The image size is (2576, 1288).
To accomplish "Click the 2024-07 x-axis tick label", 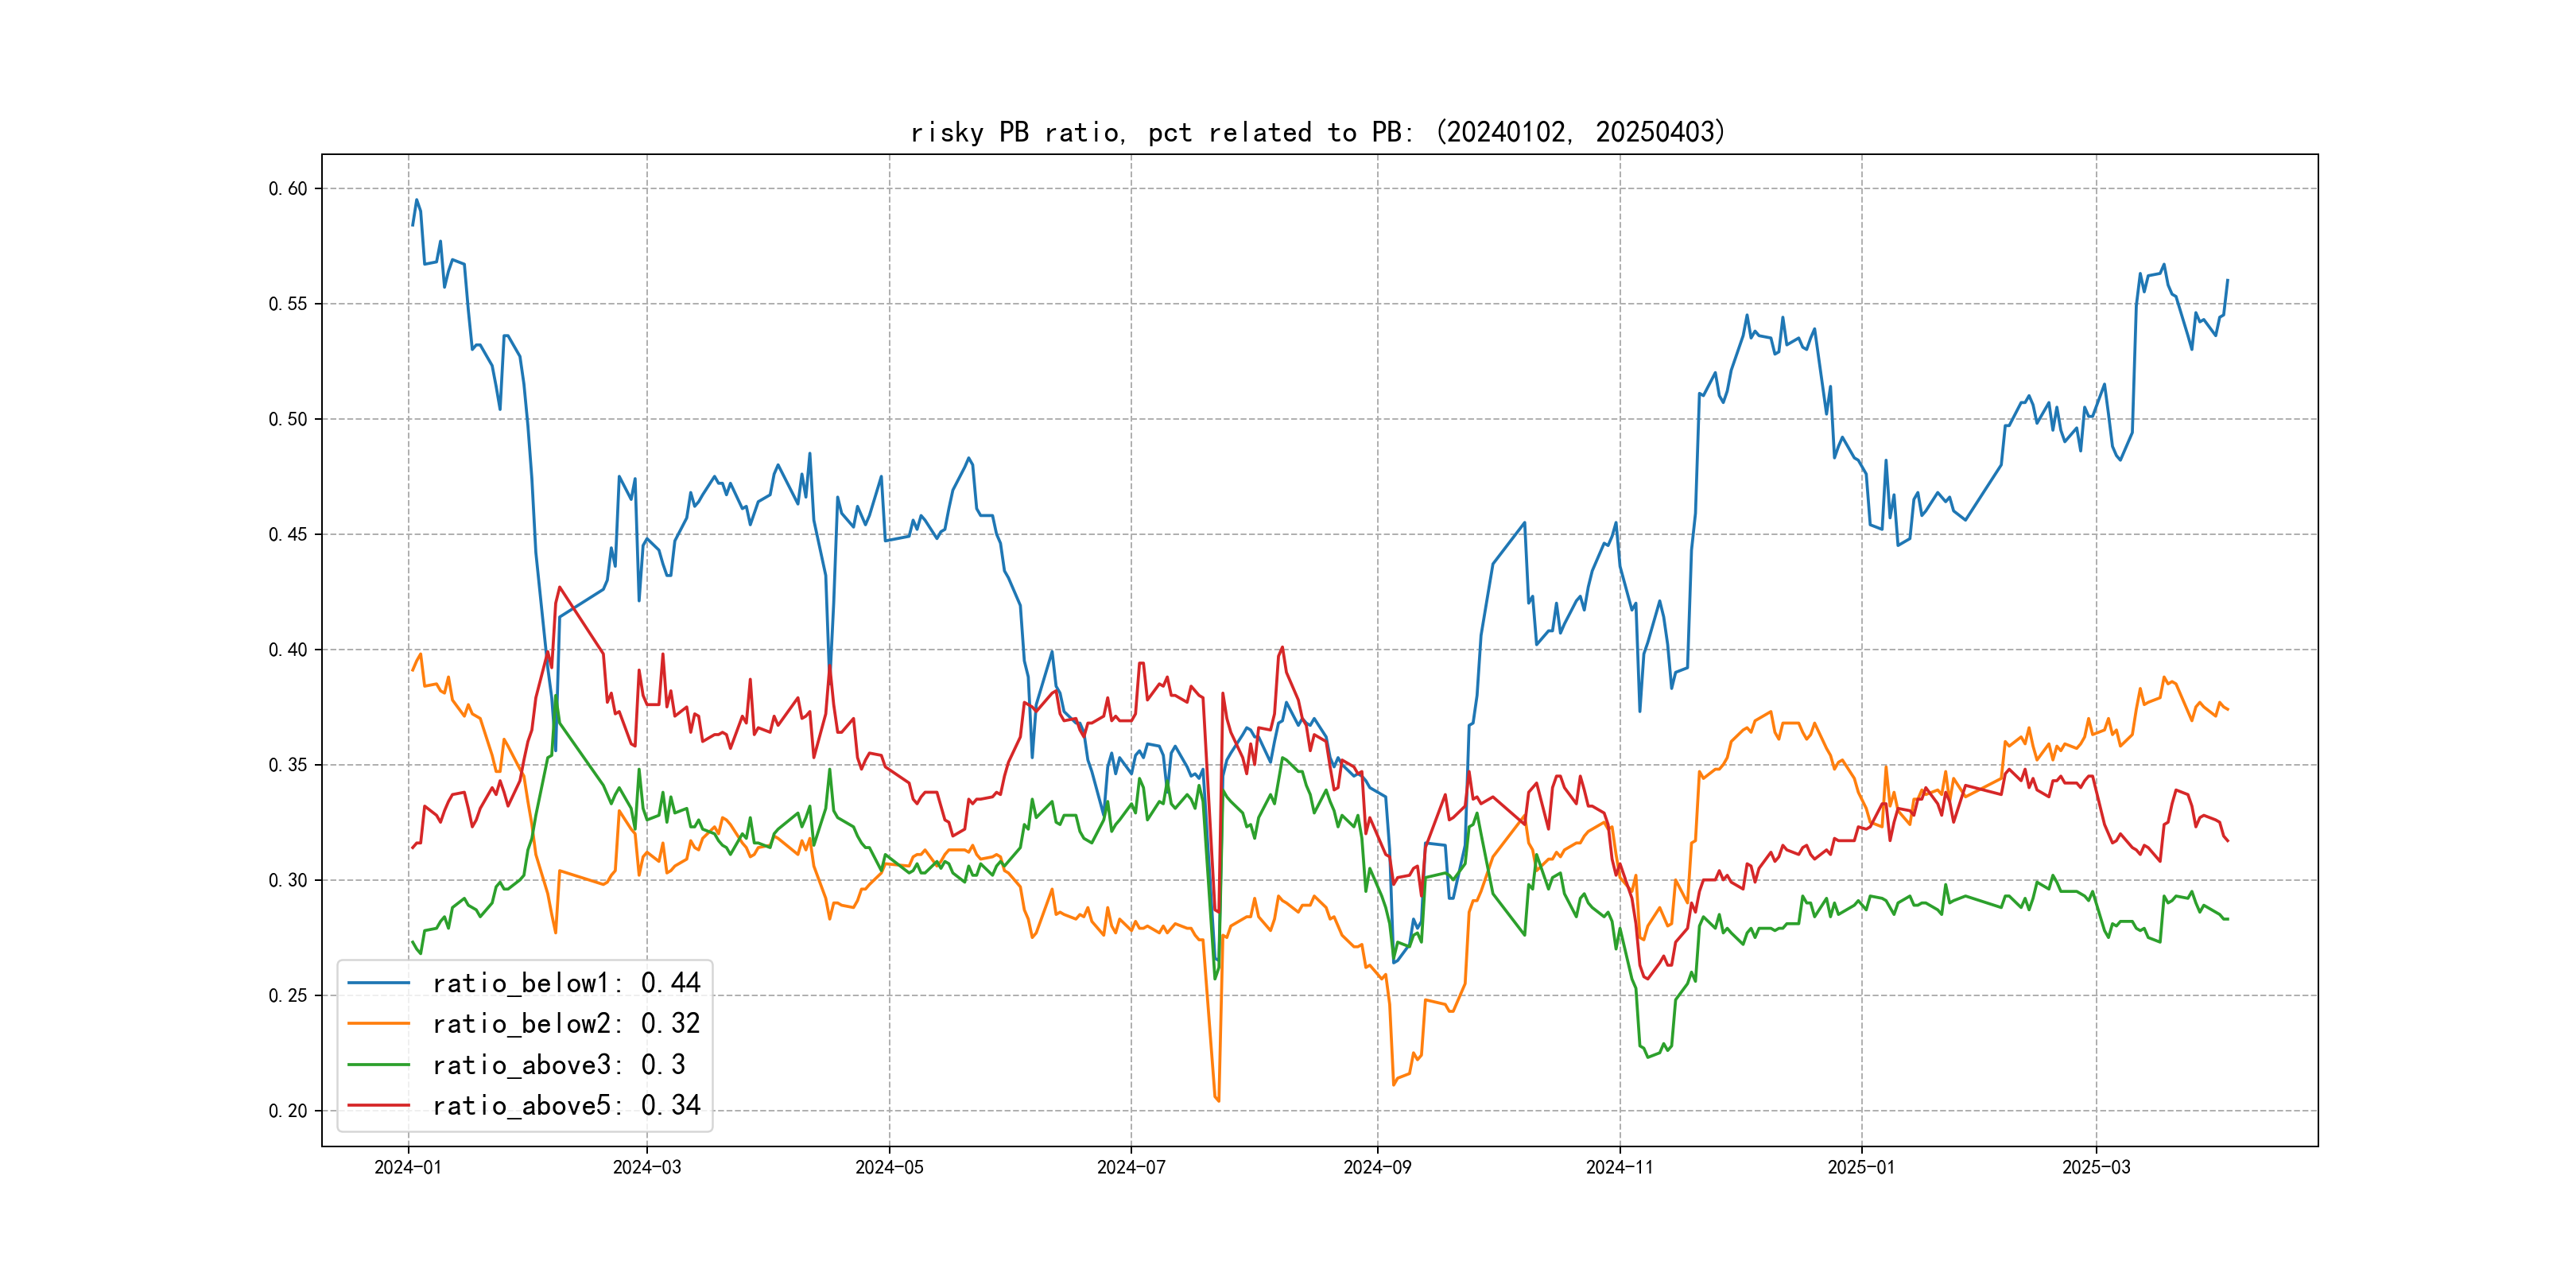I will (1131, 1167).
